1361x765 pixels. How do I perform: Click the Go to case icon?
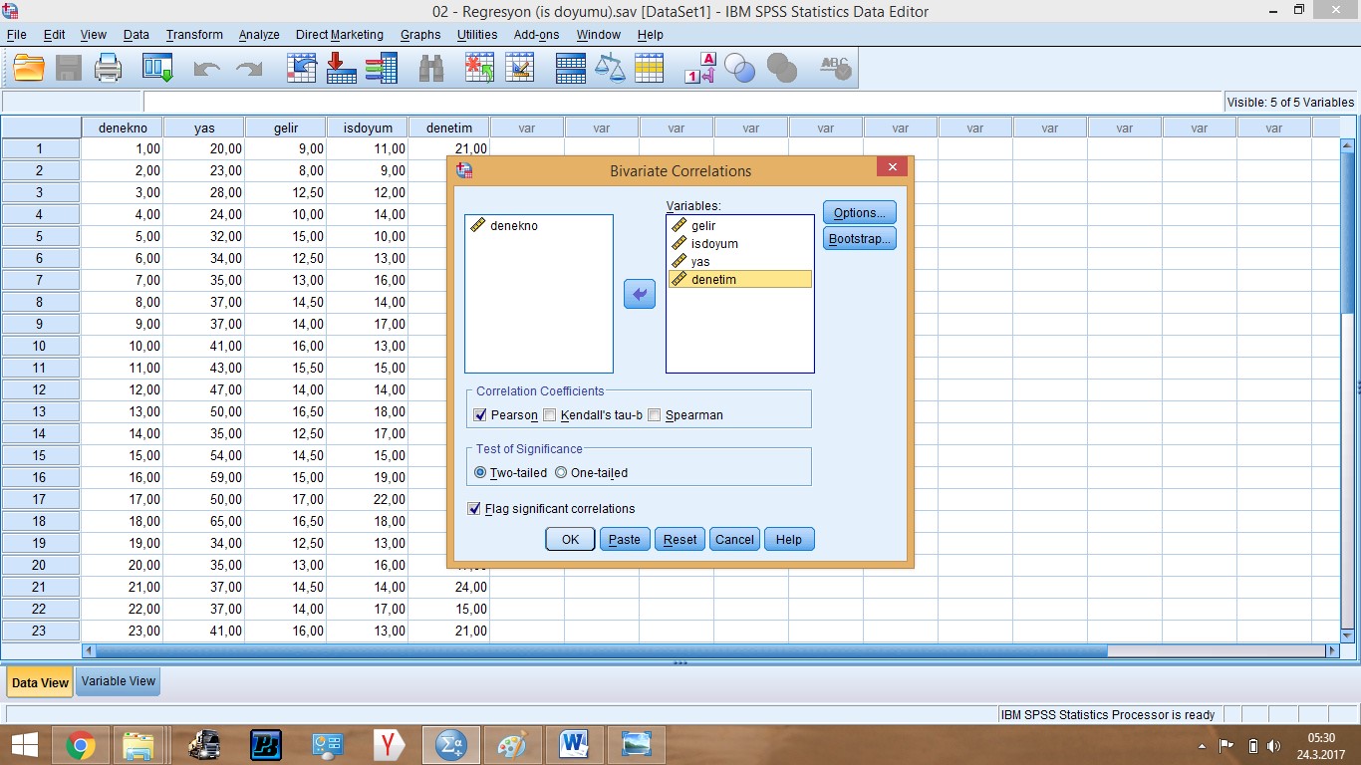[302, 68]
